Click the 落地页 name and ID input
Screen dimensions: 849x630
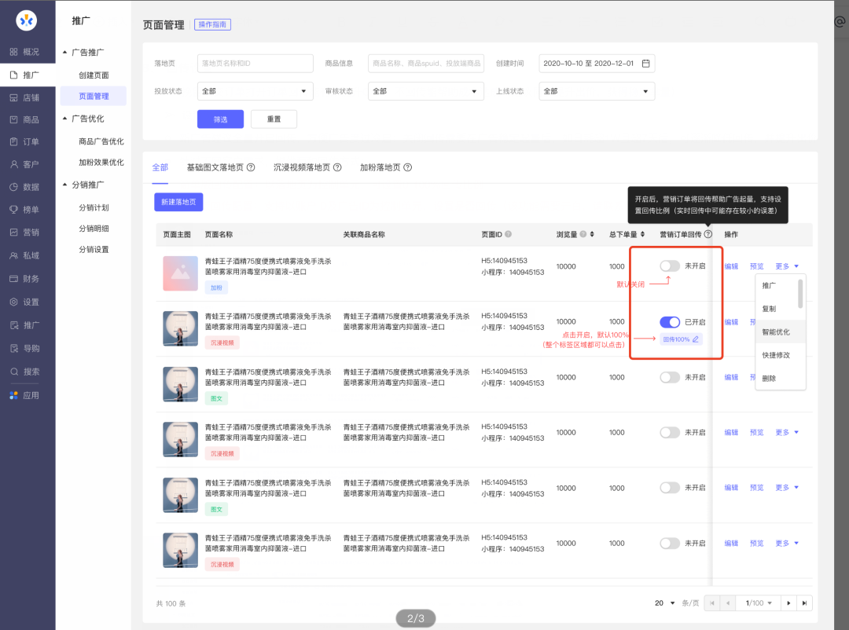[x=255, y=64]
